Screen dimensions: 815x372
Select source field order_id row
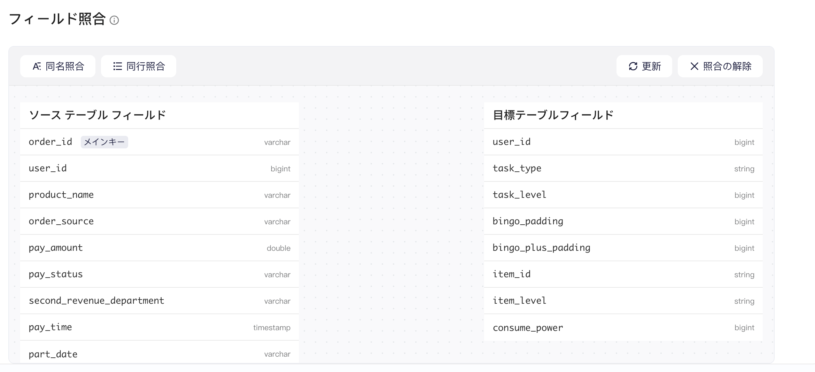coord(160,142)
